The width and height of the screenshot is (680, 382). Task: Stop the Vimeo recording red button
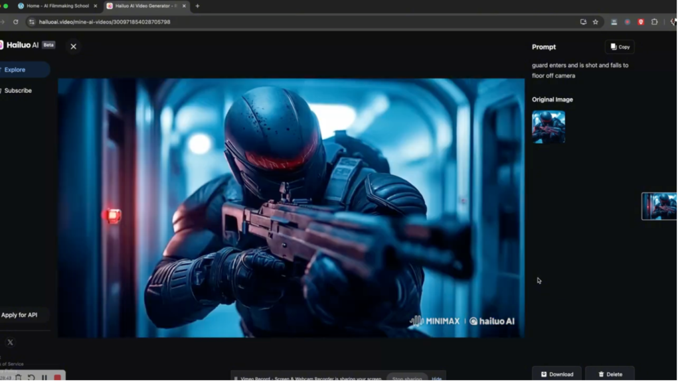(58, 379)
